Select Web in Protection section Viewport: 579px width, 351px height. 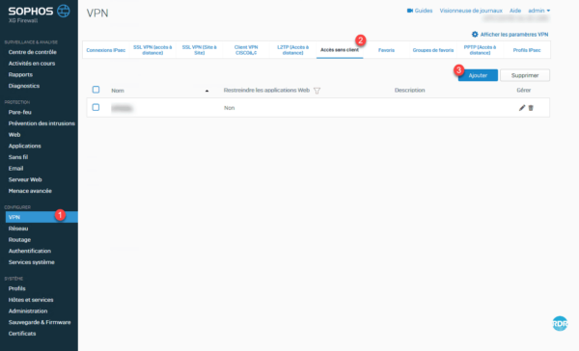click(x=14, y=135)
